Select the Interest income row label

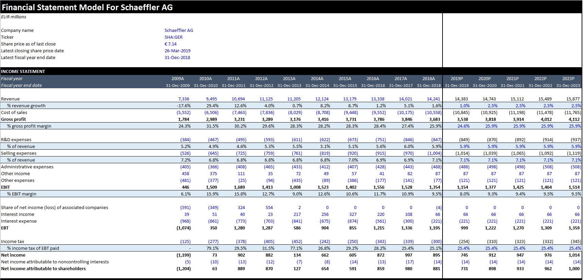[18, 214]
